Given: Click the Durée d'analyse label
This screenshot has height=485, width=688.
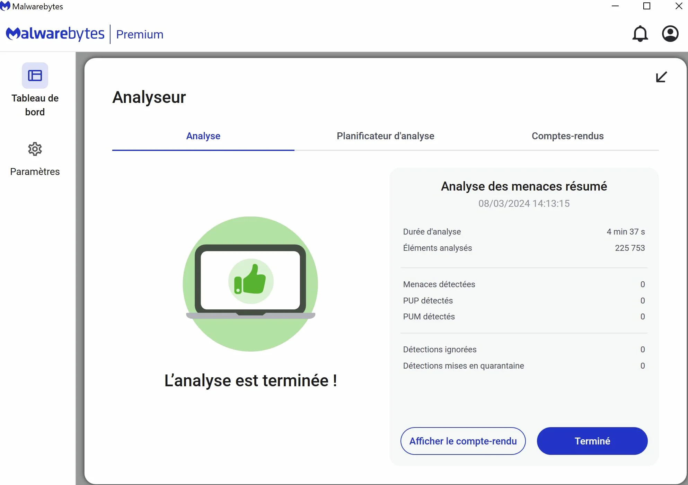Looking at the screenshot, I should click(432, 232).
